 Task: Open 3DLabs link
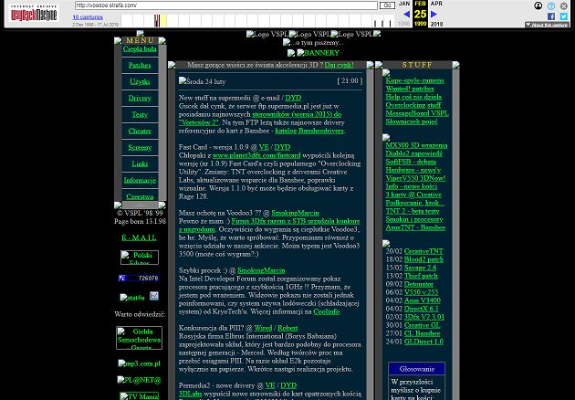pyautogui.click(x=191, y=394)
